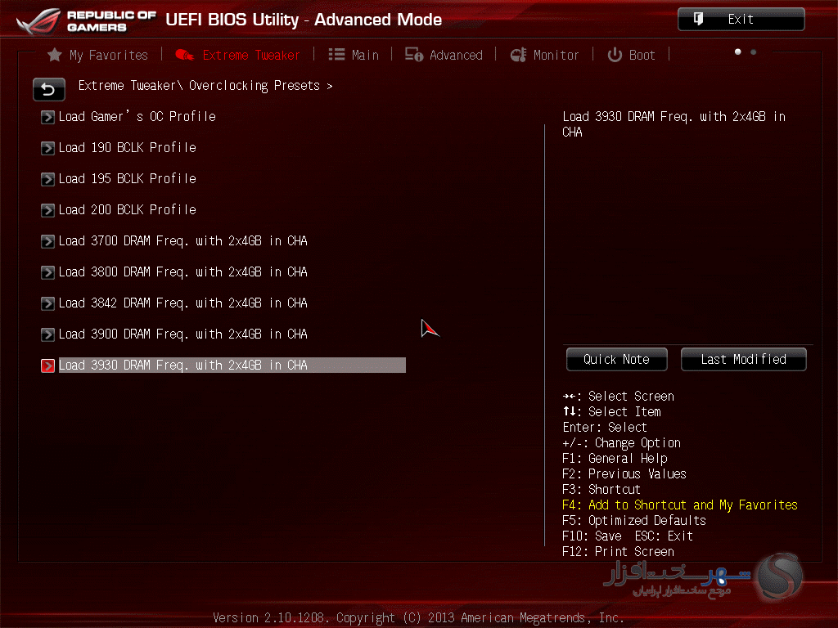The width and height of the screenshot is (838, 628).
Task: Switch to the Boot tab
Action: pyautogui.click(x=631, y=55)
